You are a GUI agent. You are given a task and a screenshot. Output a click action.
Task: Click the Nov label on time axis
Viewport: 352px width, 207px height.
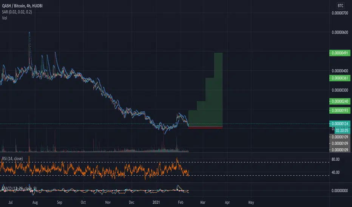[x=108, y=202]
